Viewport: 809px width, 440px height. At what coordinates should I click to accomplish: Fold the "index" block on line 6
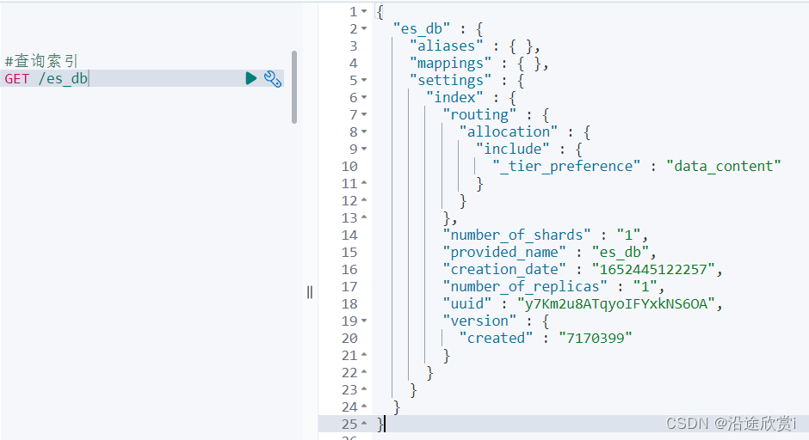(364, 98)
